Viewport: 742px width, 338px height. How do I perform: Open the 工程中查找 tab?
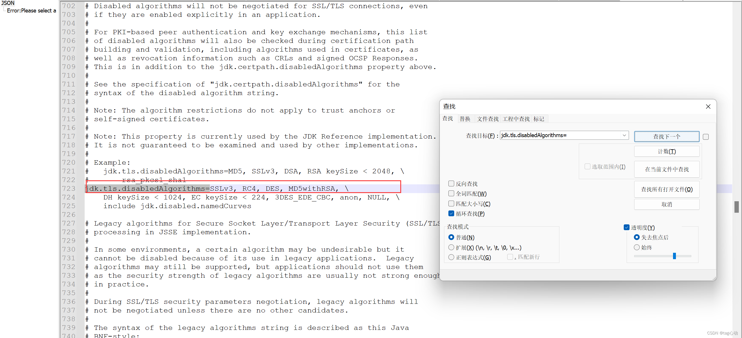click(516, 119)
